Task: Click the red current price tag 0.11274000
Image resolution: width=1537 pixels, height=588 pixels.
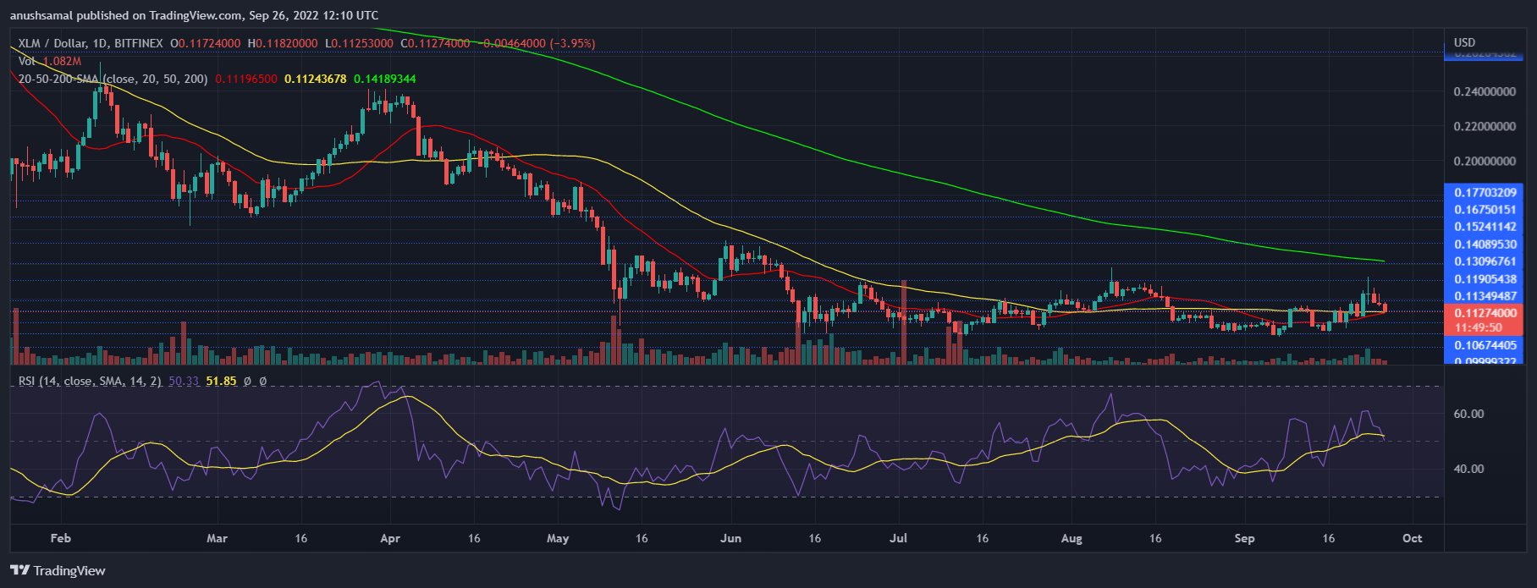Action: tap(1485, 313)
